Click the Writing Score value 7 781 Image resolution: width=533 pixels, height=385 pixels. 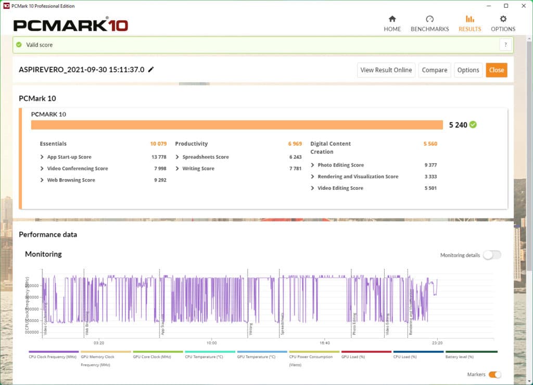[296, 169]
